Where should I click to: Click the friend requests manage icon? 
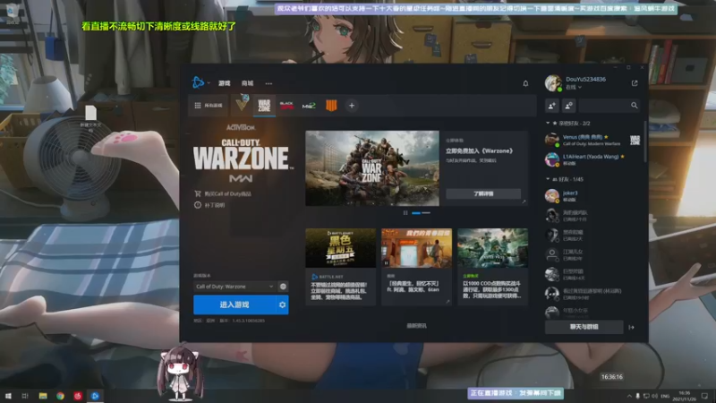point(568,106)
